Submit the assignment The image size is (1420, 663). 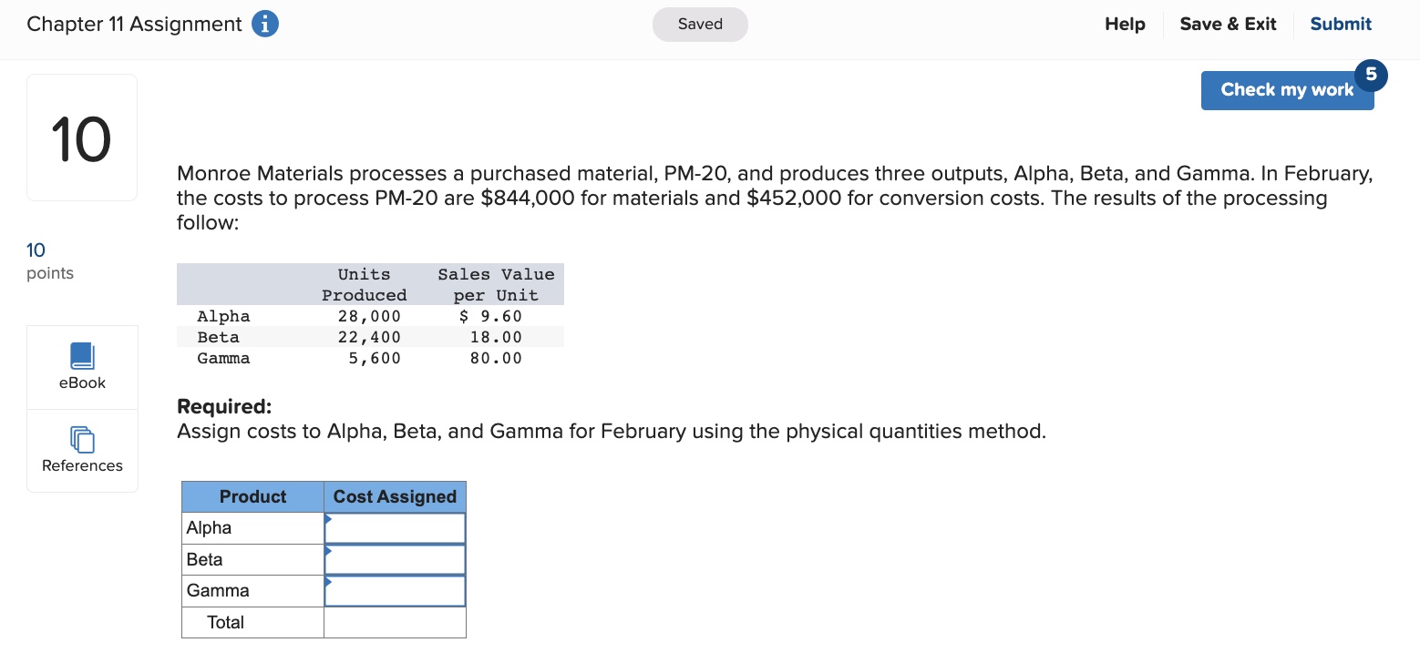(x=1340, y=24)
